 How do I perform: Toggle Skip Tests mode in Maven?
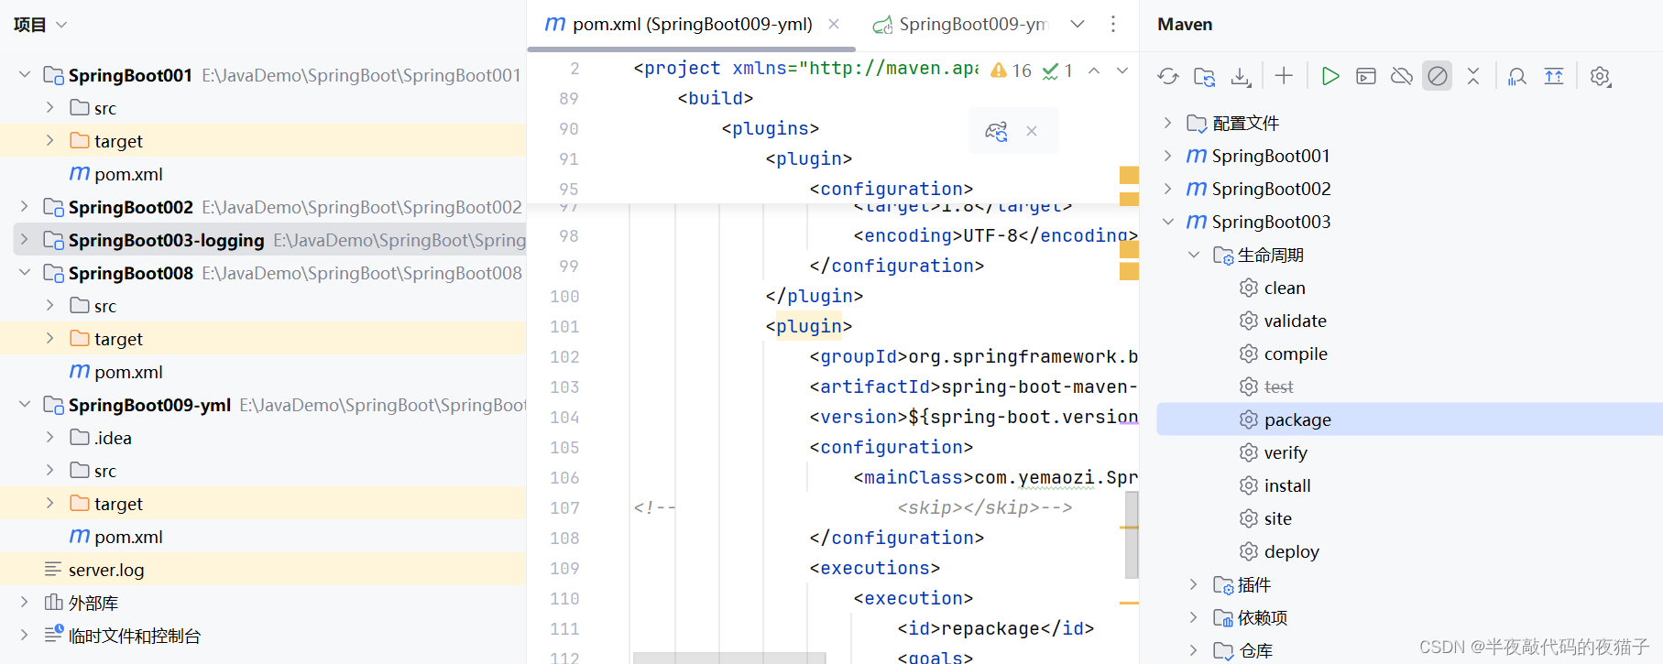pyautogui.click(x=1438, y=76)
